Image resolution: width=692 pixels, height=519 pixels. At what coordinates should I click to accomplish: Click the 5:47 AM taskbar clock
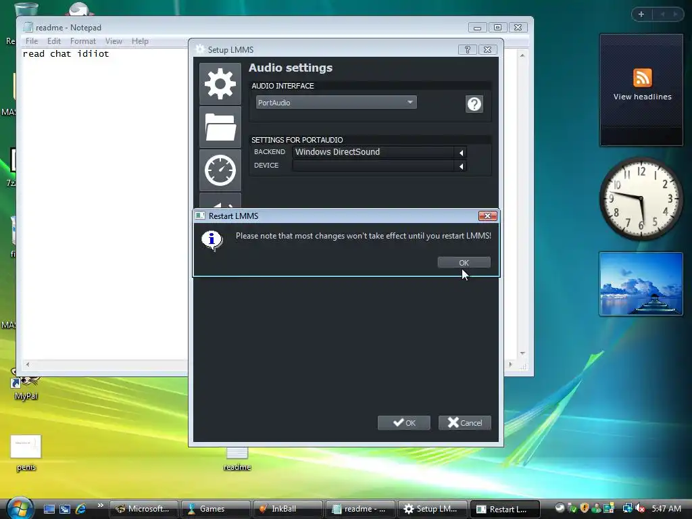(x=666, y=508)
